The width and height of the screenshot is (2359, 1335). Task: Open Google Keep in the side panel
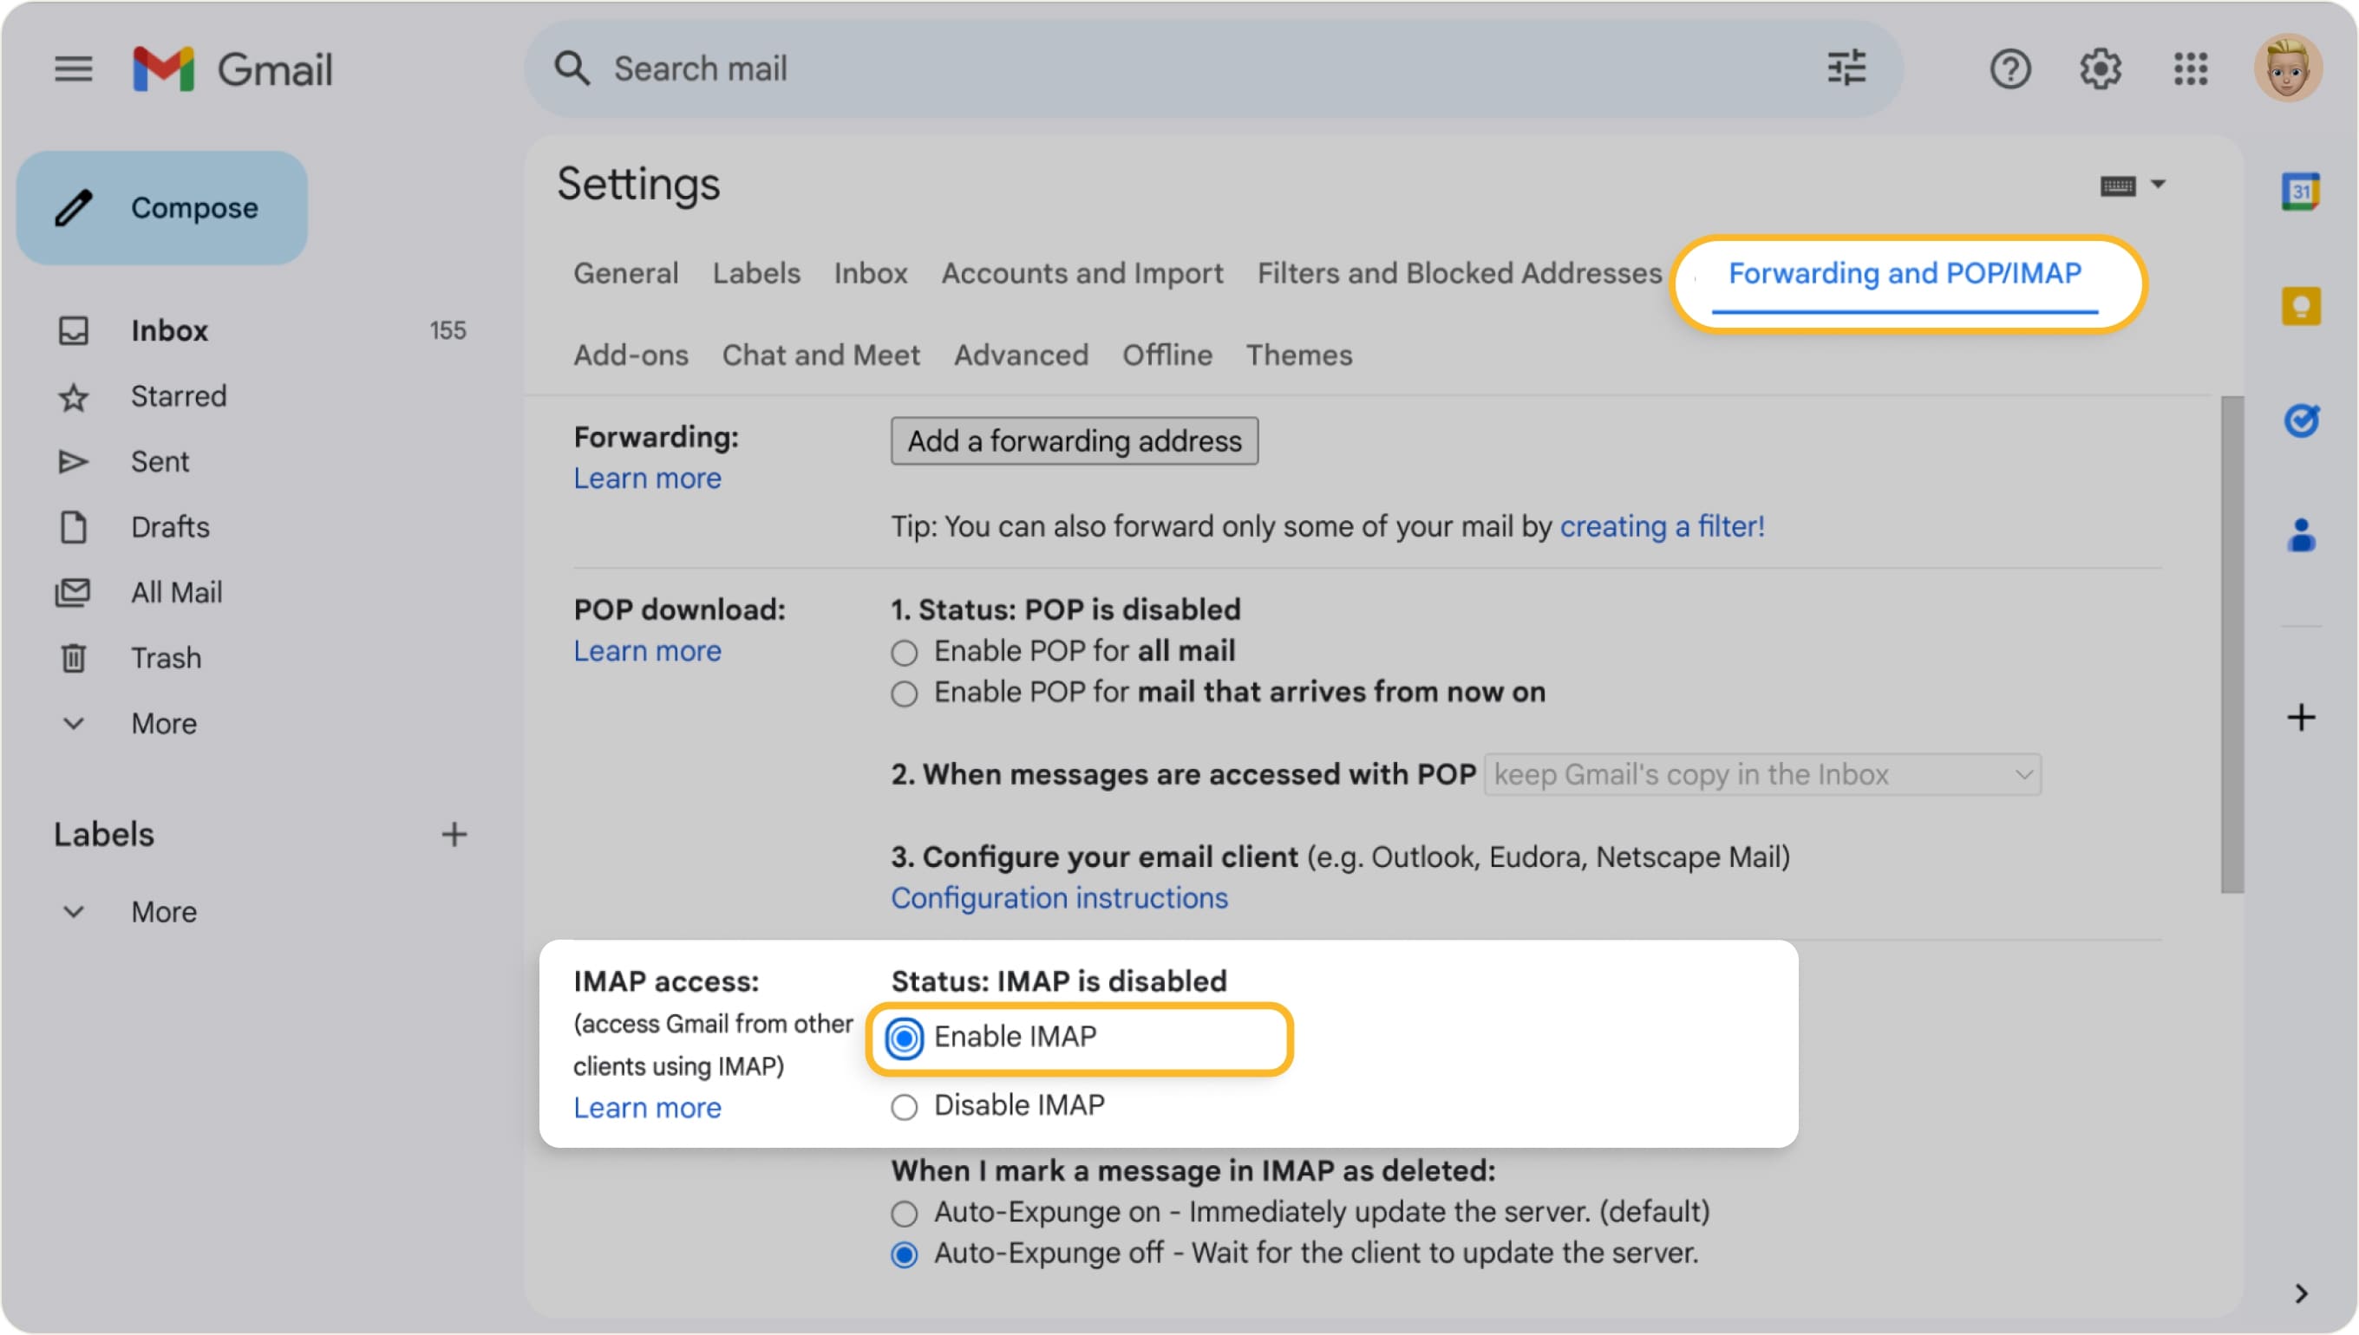tap(2300, 305)
